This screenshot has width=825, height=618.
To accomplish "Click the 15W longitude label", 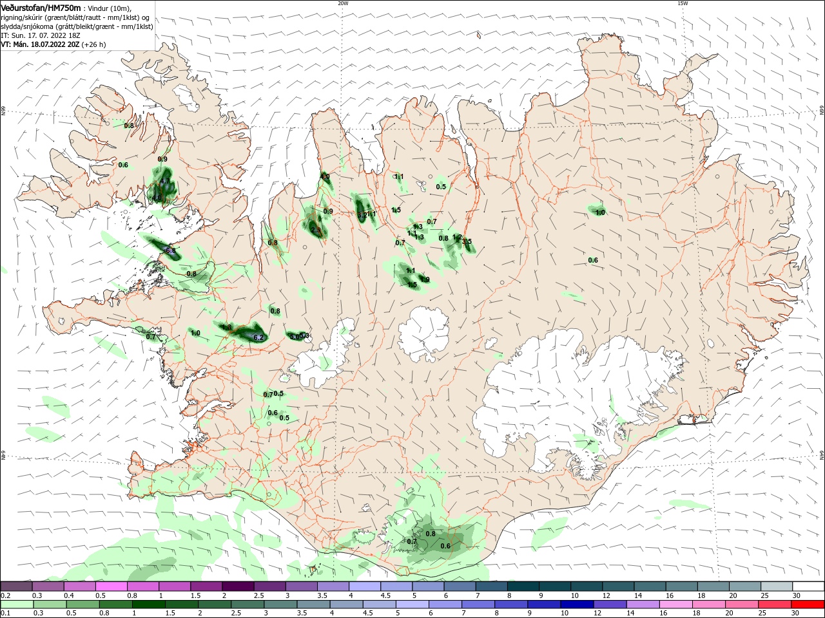I will pyautogui.click(x=683, y=3).
